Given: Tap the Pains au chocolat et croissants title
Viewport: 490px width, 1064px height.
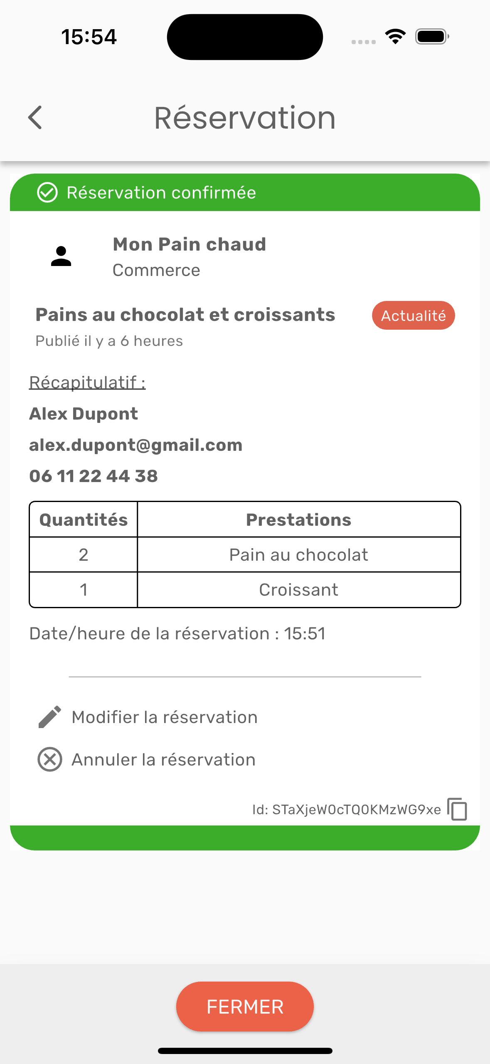Looking at the screenshot, I should (185, 314).
